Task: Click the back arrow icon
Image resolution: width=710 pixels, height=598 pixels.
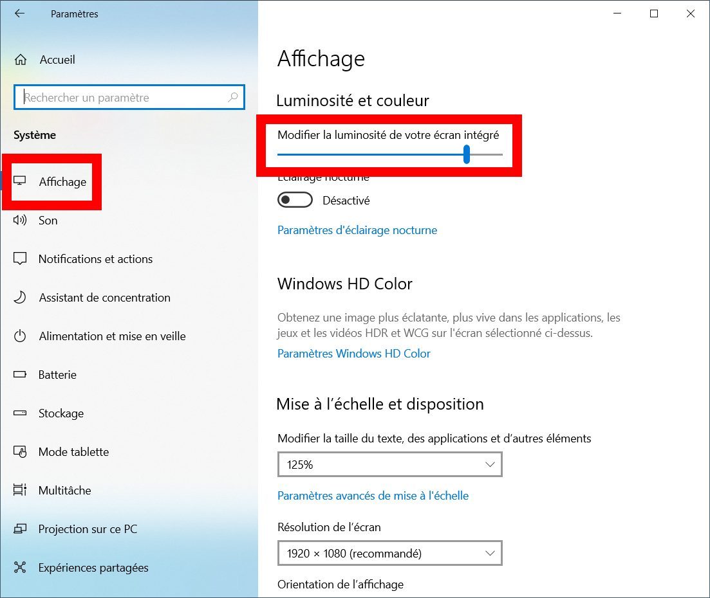Action: (19, 14)
